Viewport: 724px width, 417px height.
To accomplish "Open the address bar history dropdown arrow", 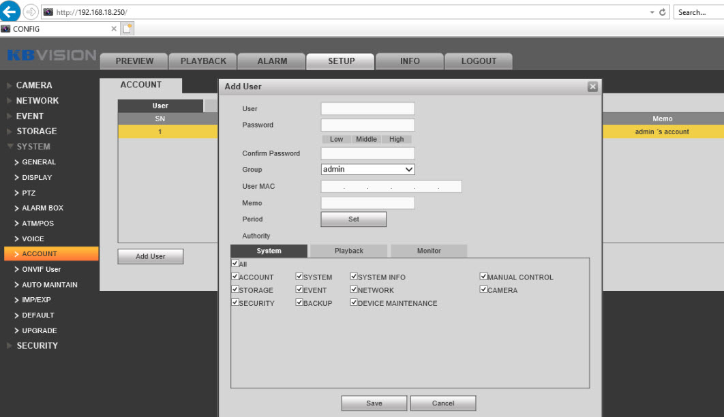I will pos(652,12).
